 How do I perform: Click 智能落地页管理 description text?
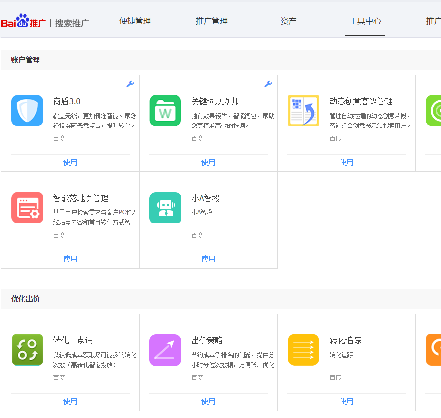coord(95,217)
